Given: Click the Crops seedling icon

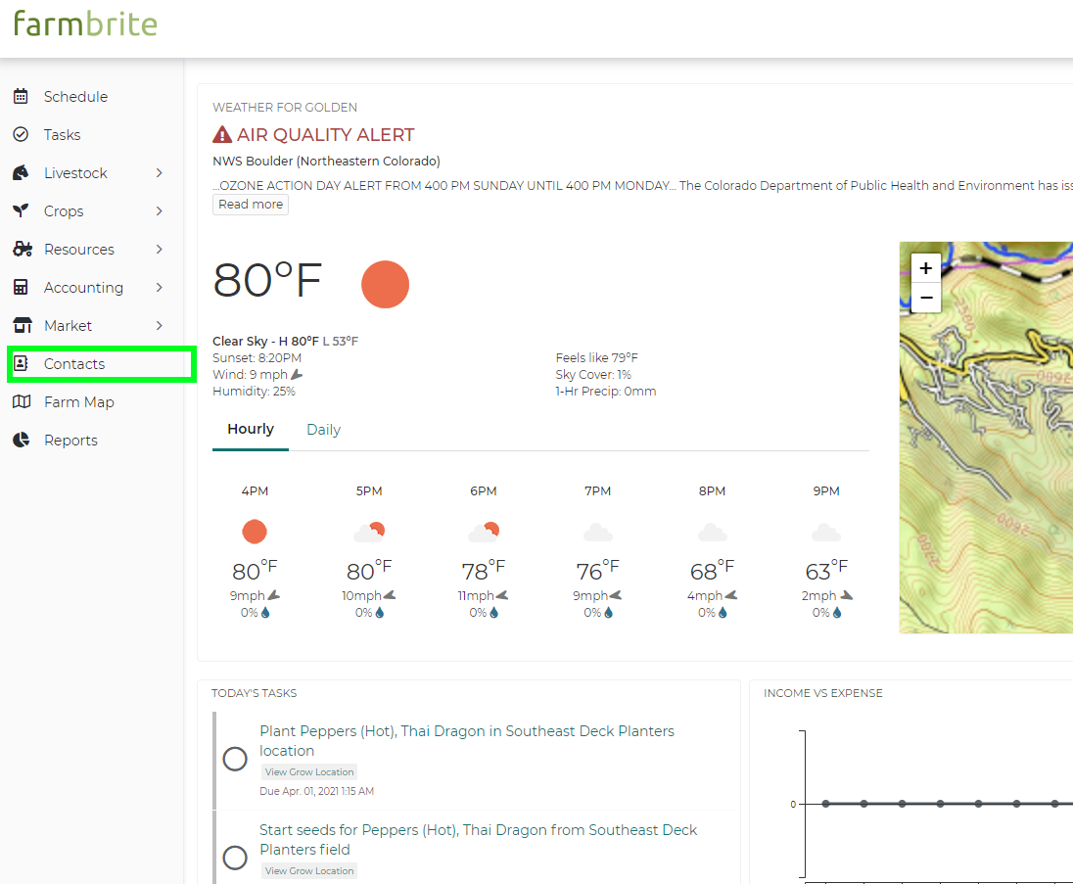Looking at the screenshot, I should tap(22, 210).
